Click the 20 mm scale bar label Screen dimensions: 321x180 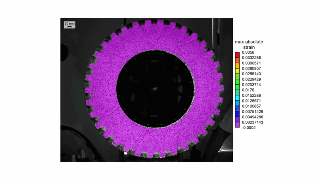[x=69, y=25]
